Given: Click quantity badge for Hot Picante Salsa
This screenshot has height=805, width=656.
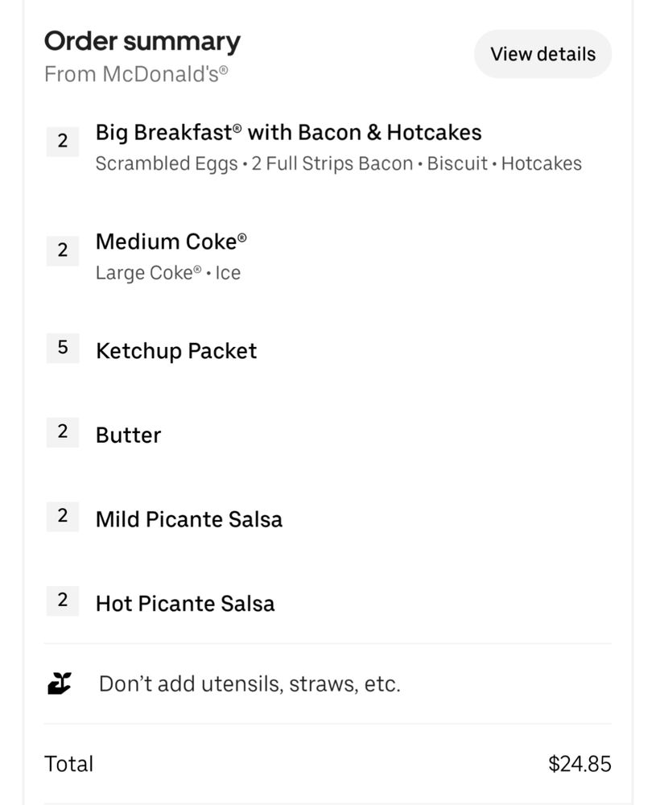Looking at the screenshot, I should (x=62, y=601).
